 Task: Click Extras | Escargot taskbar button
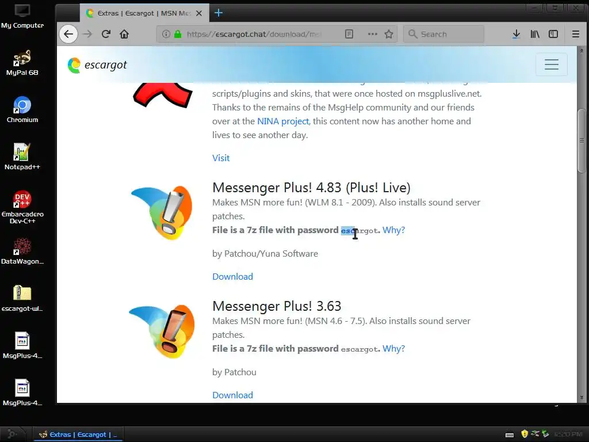pyautogui.click(x=78, y=435)
